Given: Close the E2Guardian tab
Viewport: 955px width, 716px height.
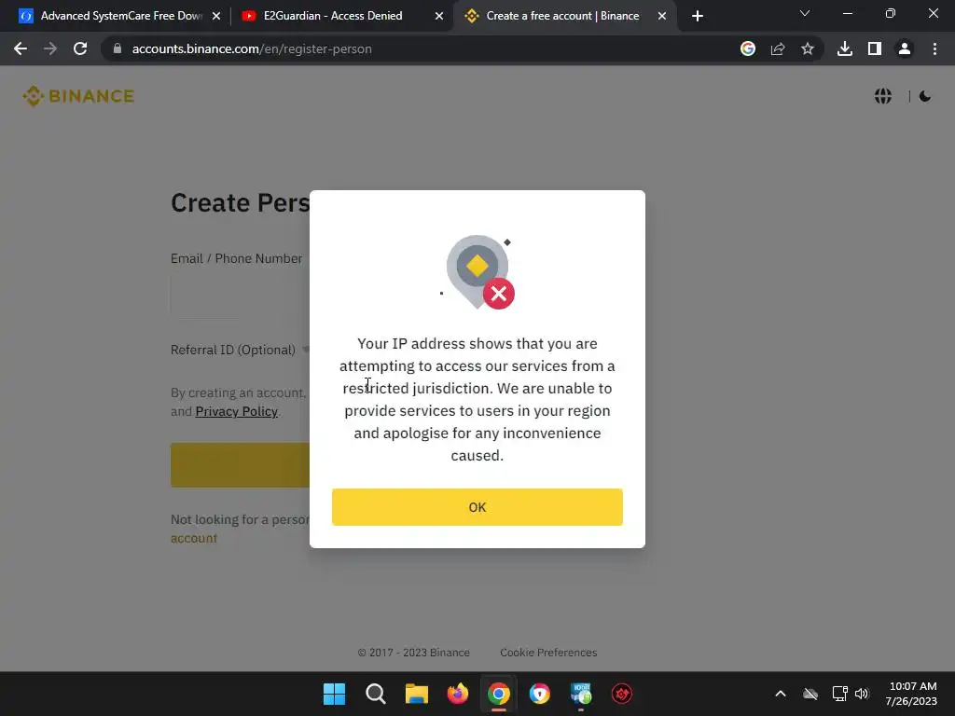Looking at the screenshot, I should (x=439, y=16).
